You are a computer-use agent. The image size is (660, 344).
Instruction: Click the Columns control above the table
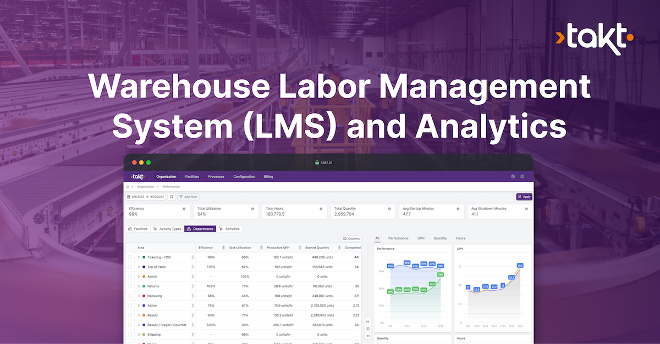(x=351, y=239)
